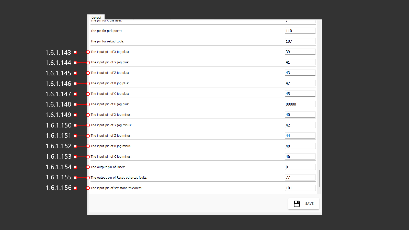Select the set stone thickness pin field
Image resolution: width=409 pixels, height=230 pixels.
300,188
